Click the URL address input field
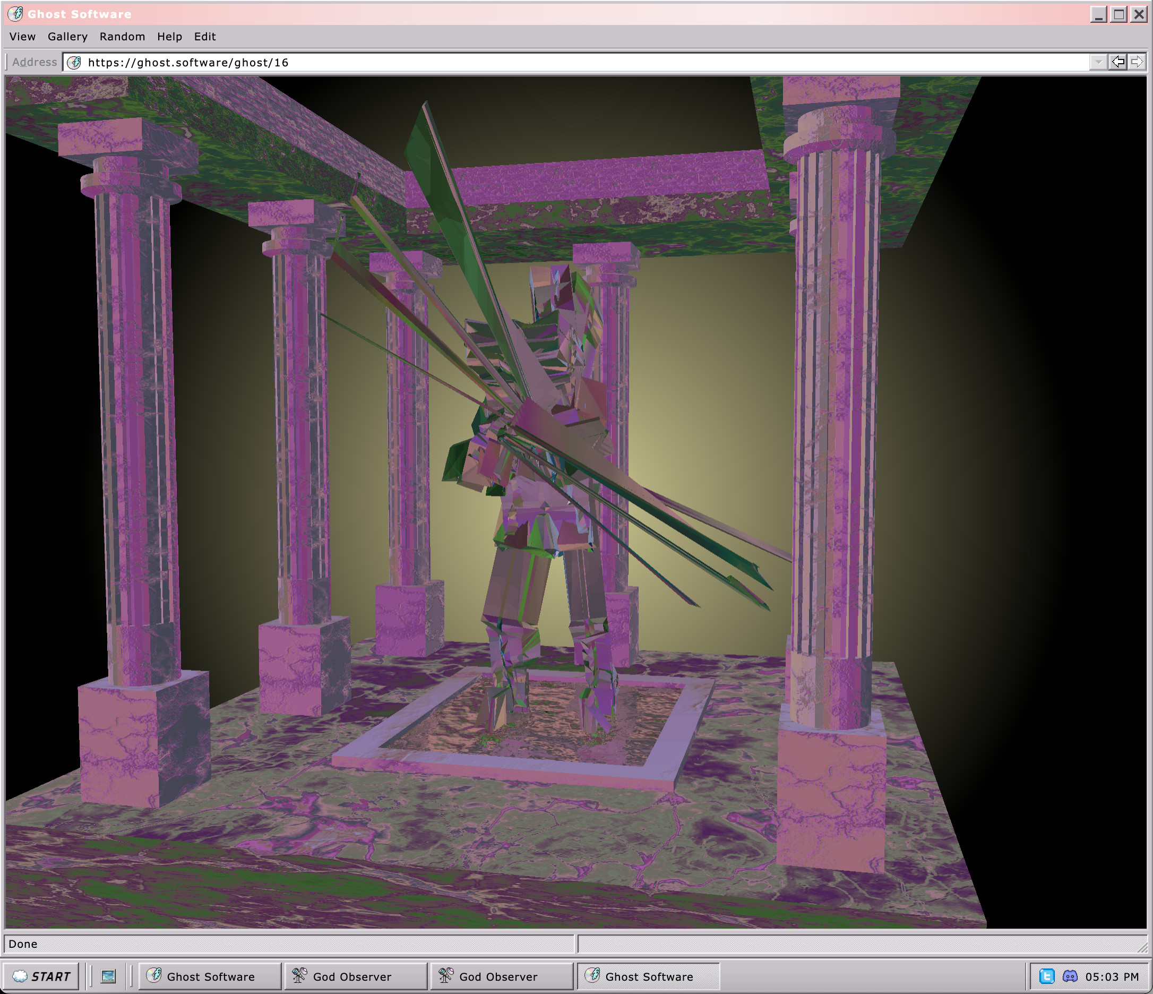The width and height of the screenshot is (1153, 994). point(556,62)
